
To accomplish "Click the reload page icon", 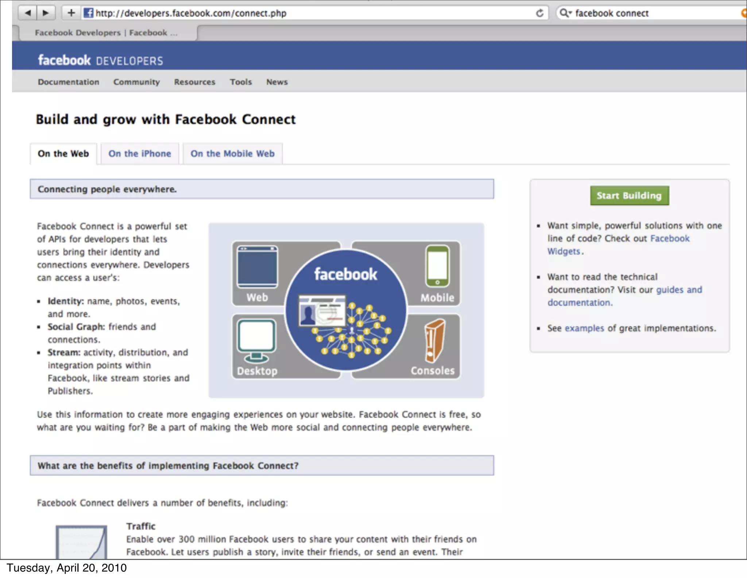I will click(539, 13).
